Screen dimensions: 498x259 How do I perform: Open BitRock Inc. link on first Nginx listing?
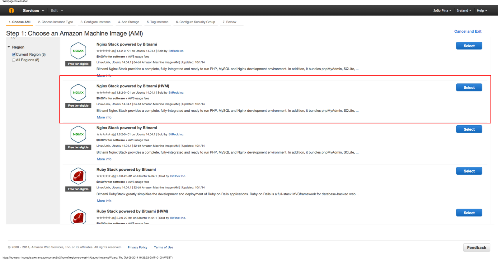click(x=176, y=51)
